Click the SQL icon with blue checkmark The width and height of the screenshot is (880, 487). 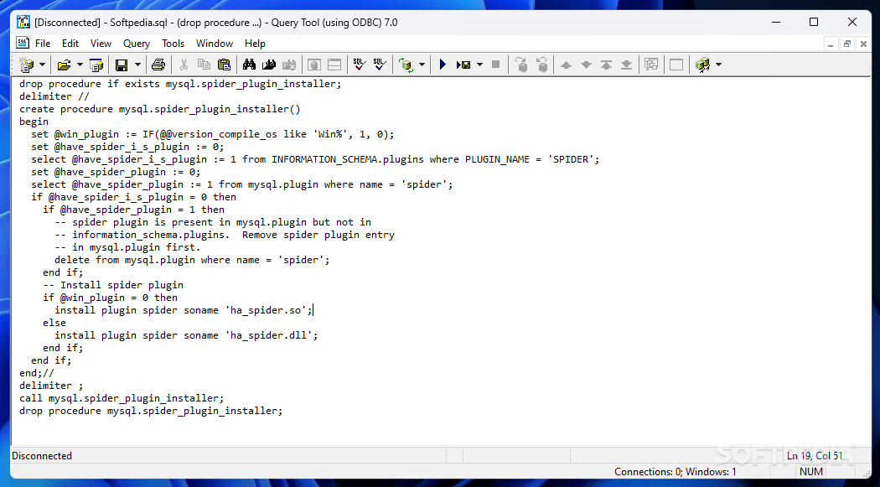pos(380,65)
